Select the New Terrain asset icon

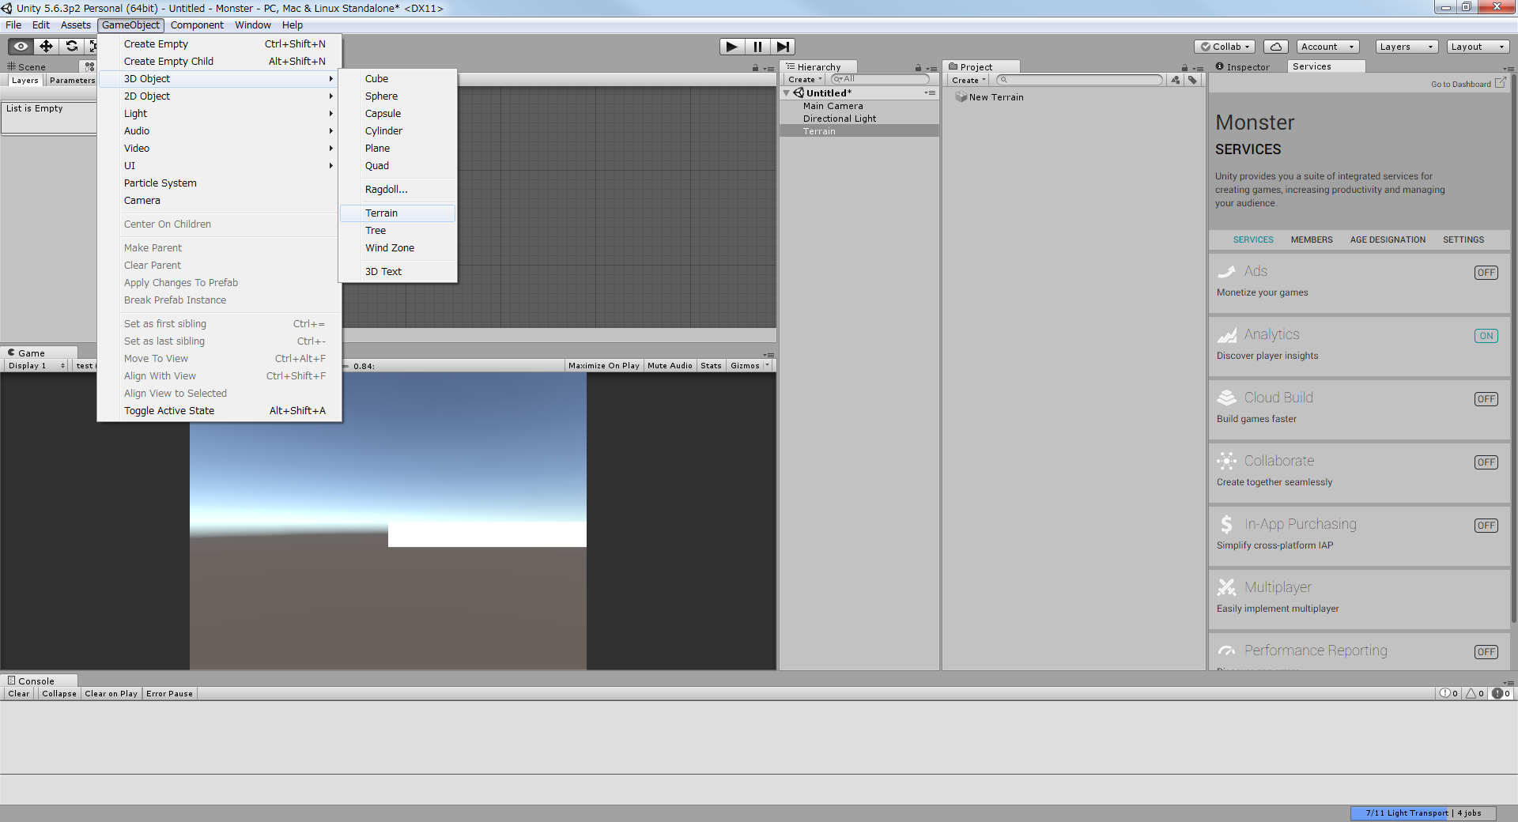coord(961,97)
